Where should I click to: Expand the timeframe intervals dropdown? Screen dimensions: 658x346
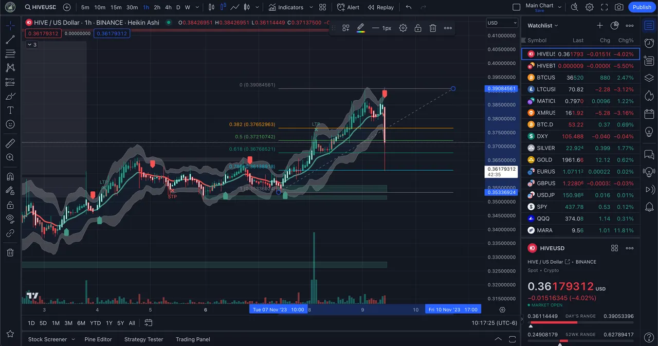198,7
